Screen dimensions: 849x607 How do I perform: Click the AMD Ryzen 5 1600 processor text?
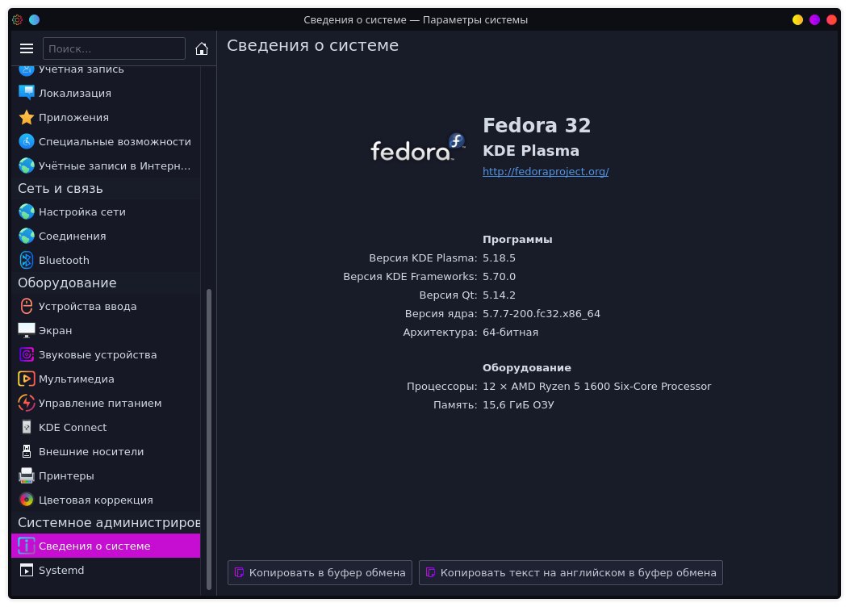click(x=596, y=387)
